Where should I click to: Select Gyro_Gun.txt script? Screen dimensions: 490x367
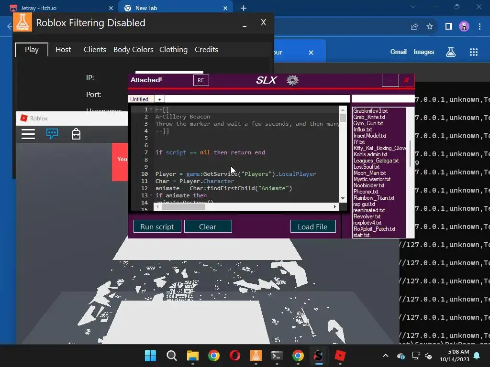pyautogui.click(x=368, y=123)
